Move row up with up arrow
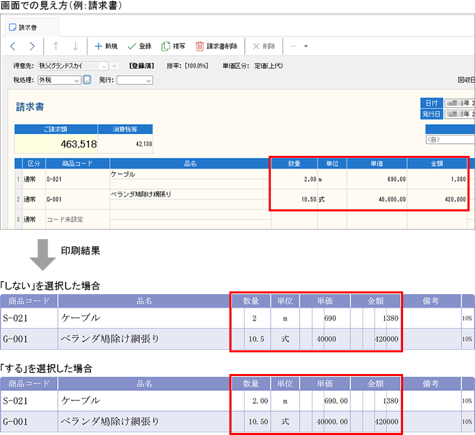475x435 pixels. click(x=56, y=46)
